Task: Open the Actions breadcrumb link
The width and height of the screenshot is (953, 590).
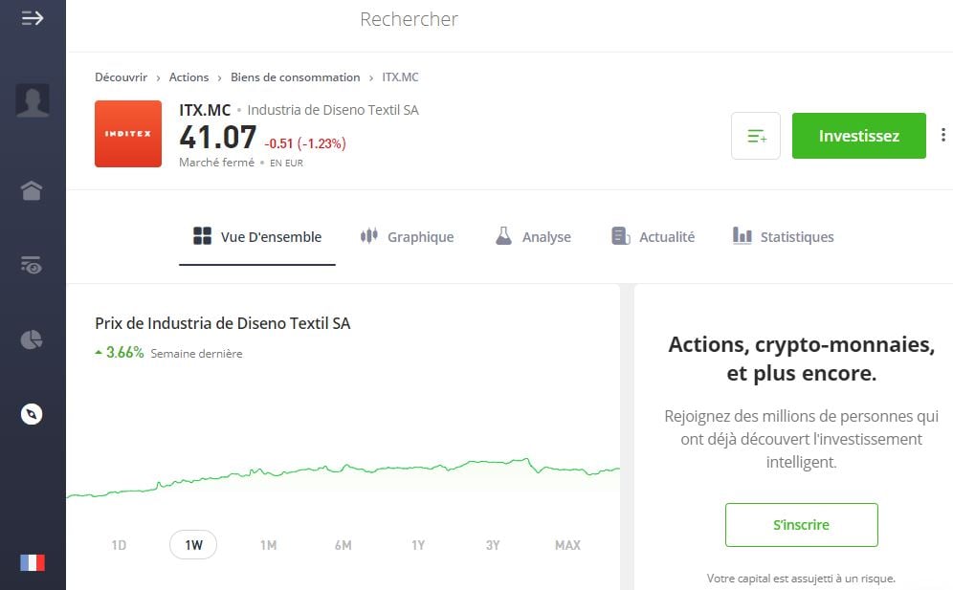Action: coord(188,77)
